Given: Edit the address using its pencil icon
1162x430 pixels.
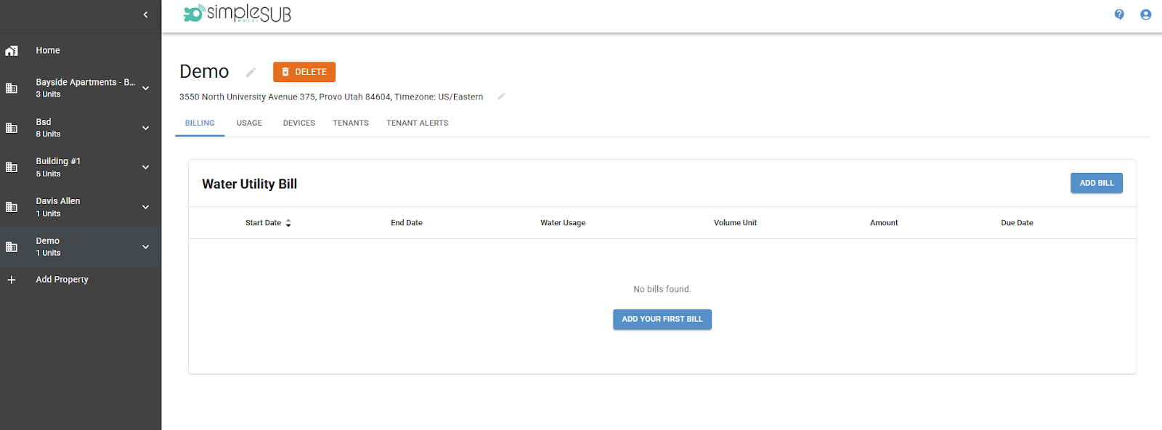Looking at the screenshot, I should click(x=501, y=97).
